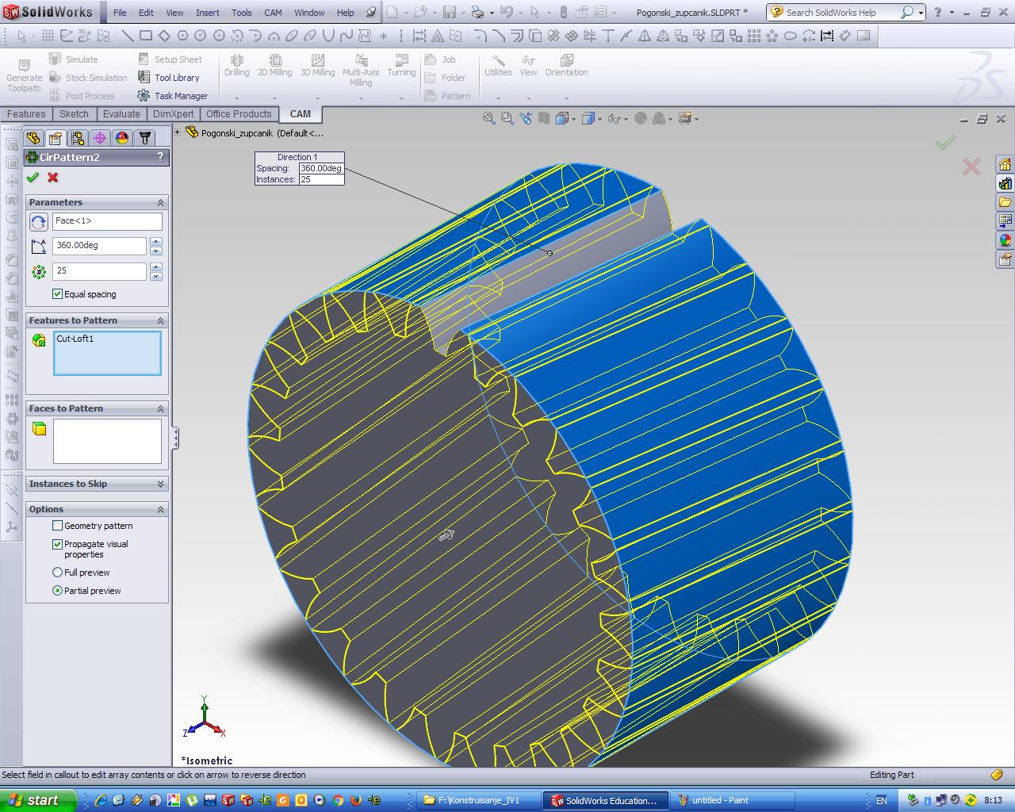Select the Full preview radio button
Image resolution: width=1015 pixels, height=812 pixels.
[x=57, y=573]
